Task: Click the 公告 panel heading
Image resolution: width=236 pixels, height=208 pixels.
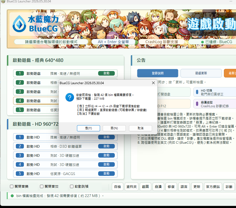Action: (141, 60)
